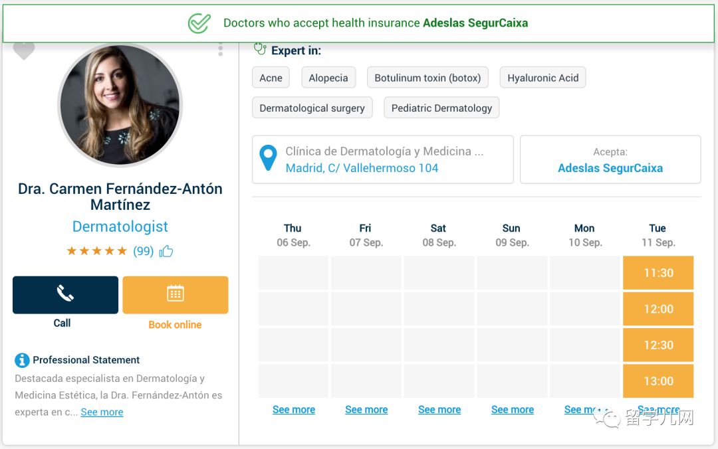Open the Madrid, C/ Vallehermoso 104 address link
Image resolution: width=718 pixels, height=449 pixels.
click(x=362, y=168)
